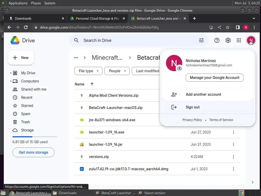Click the Google Drive logo

(15, 40)
